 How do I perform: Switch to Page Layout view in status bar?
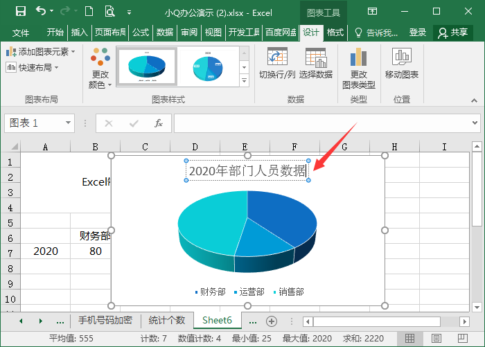(x=436, y=338)
